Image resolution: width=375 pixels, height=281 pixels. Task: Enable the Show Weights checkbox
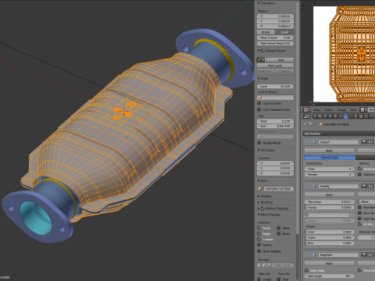(259, 251)
